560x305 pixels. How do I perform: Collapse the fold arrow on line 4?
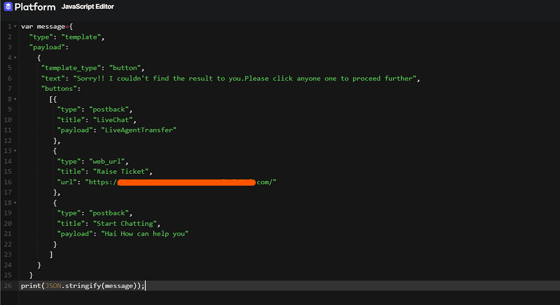tap(15, 57)
